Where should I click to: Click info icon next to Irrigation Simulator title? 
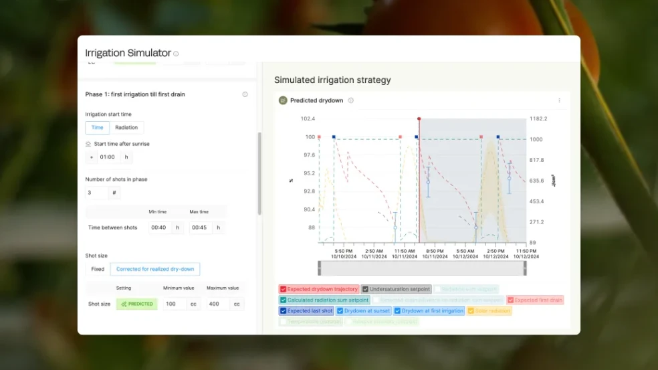177,54
